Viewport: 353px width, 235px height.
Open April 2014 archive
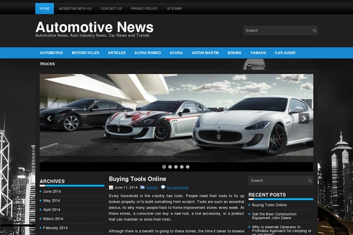point(52,210)
